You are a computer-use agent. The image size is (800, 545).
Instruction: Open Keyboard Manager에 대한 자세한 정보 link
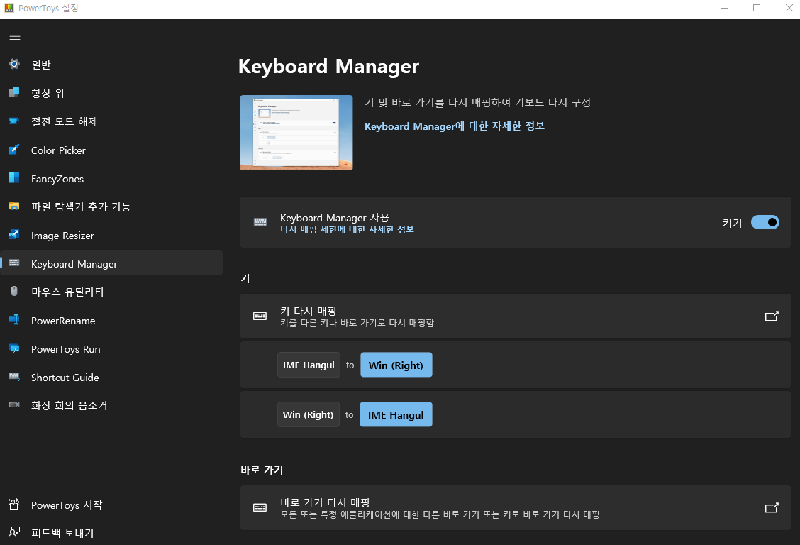(454, 126)
